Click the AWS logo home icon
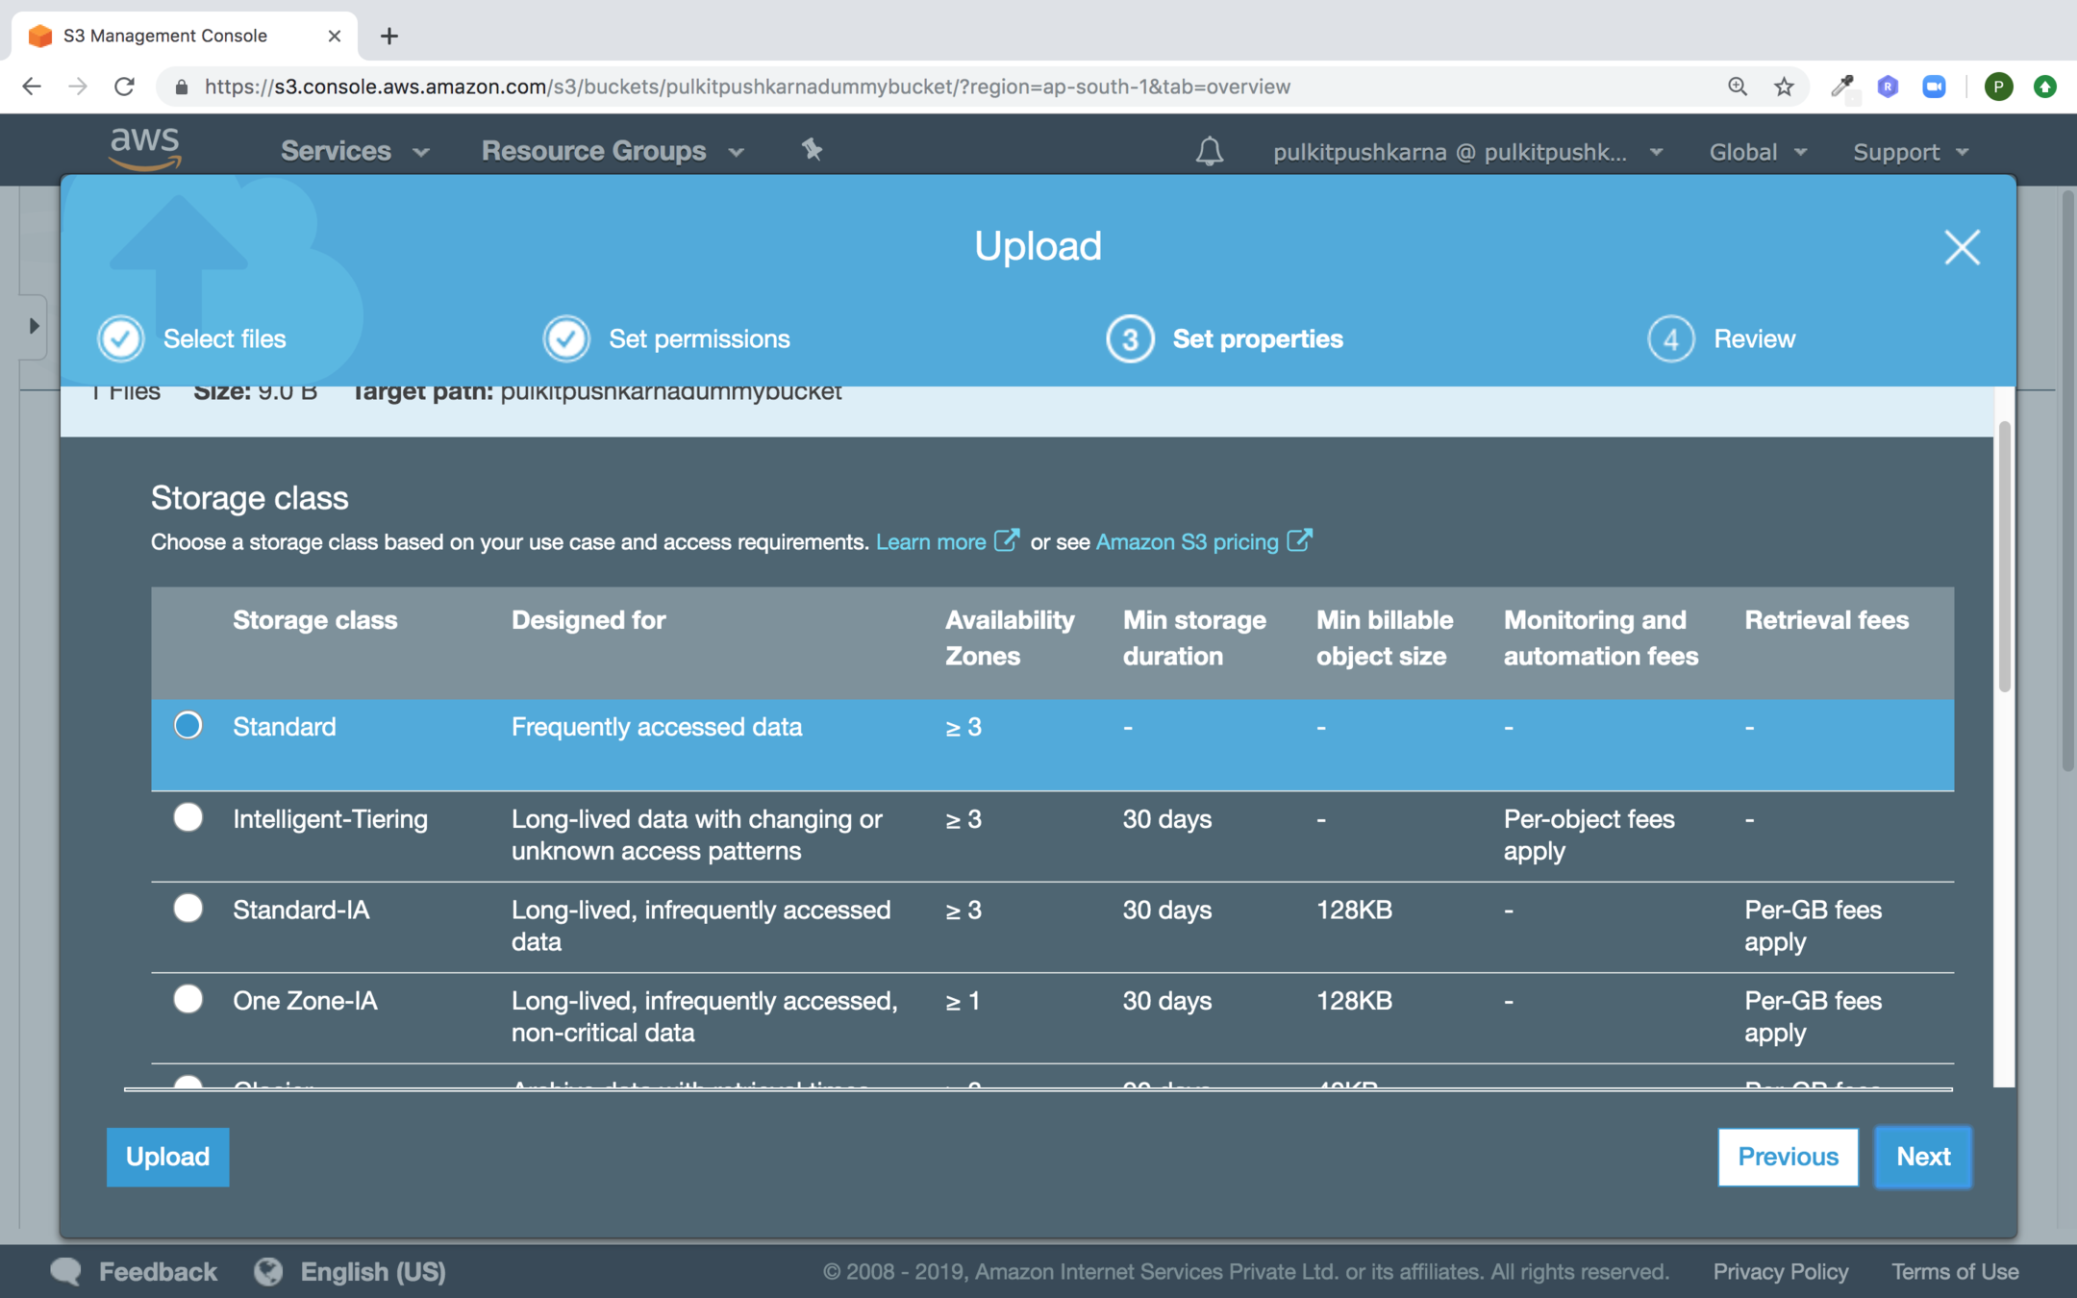The image size is (2077, 1298). point(145,149)
